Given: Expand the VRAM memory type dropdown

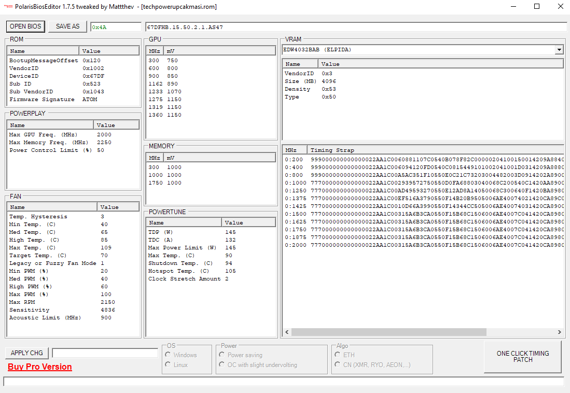Looking at the screenshot, I should [559, 50].
